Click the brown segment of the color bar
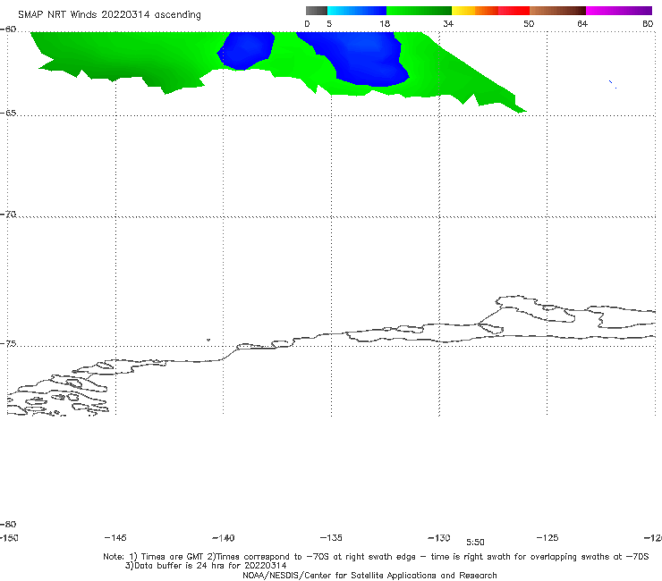 tap(557, 11)
